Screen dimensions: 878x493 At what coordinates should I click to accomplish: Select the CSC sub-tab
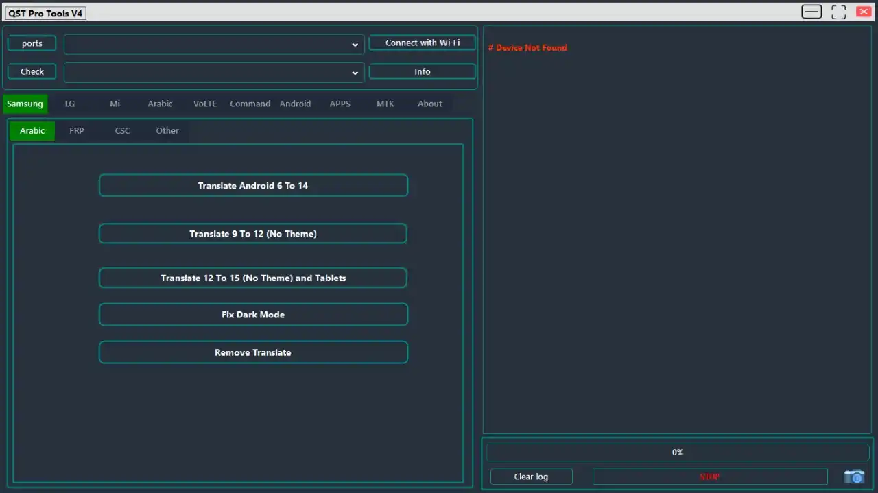[x=122, y=130]
